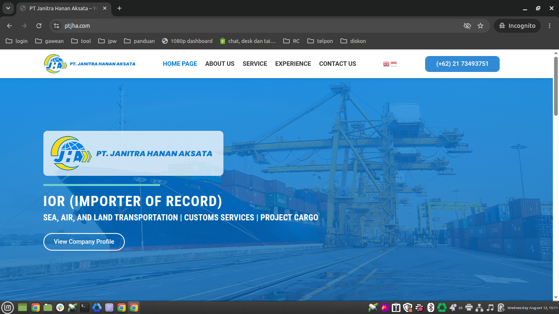Image resolution: width=559 pixels, height=314 pixels.
Task: Click the hero banner PT. Janitra Hanan Aksata logo
Action: click(133, 153)
